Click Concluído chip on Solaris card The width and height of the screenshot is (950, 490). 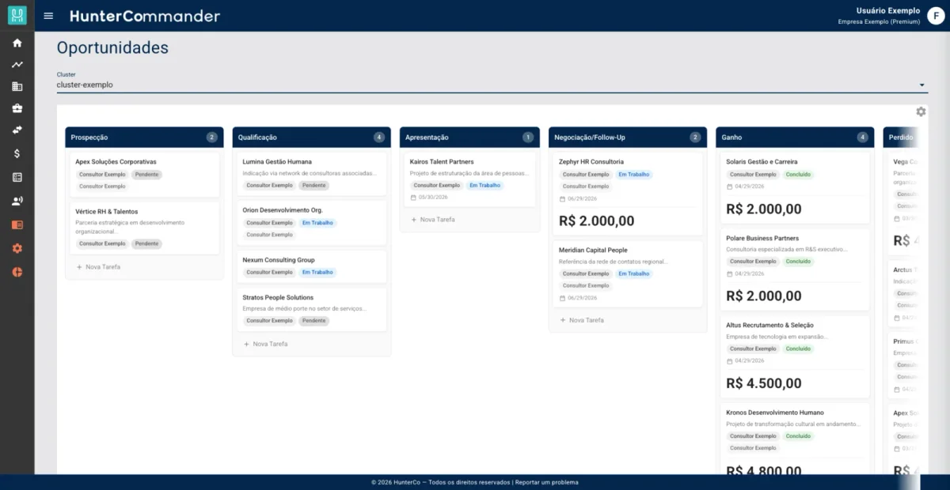click(x=798, y=175)
